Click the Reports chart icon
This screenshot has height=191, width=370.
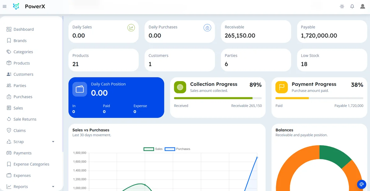point(9,187)
